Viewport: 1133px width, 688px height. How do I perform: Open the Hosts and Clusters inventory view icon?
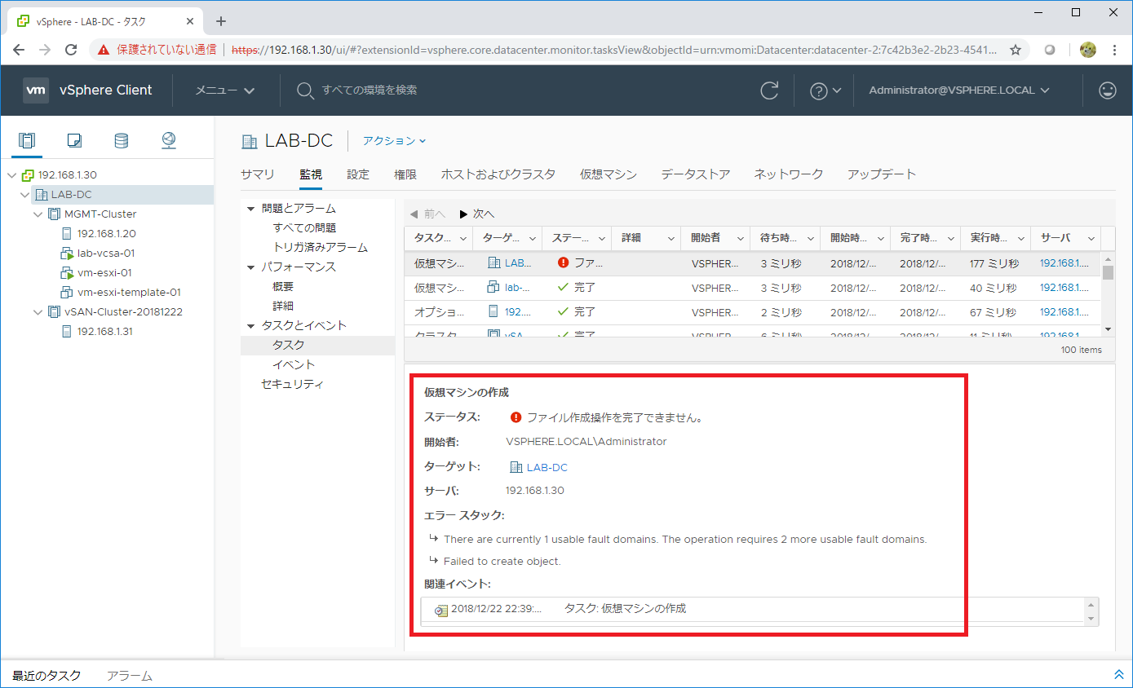(27, 141)
